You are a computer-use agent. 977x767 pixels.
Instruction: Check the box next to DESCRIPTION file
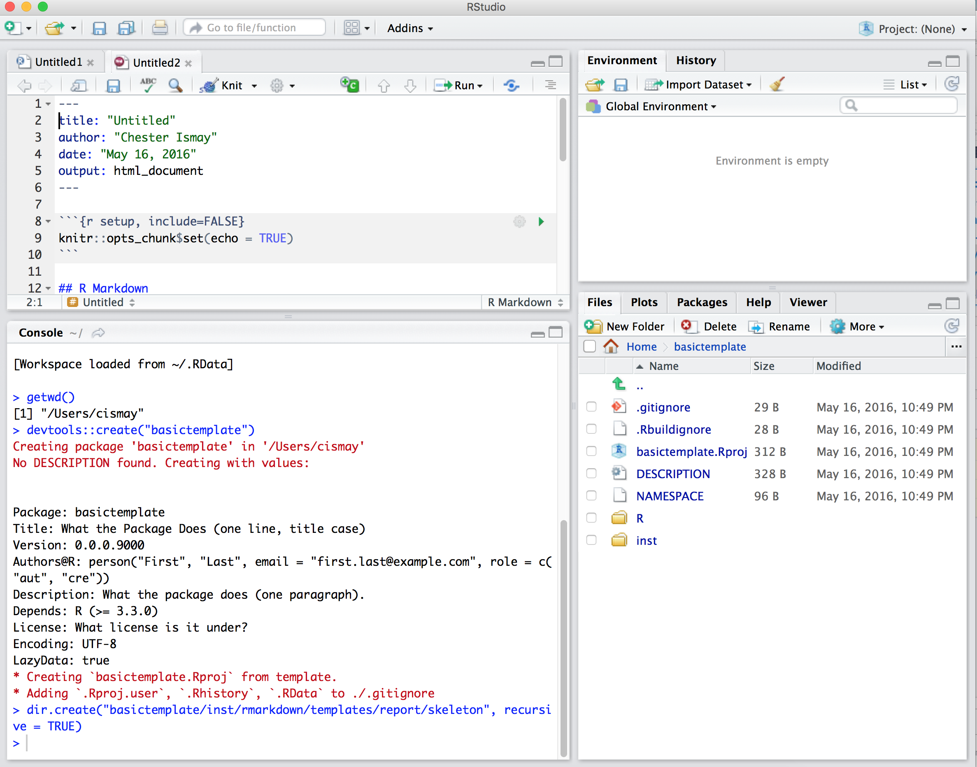(x=591, y=474)
